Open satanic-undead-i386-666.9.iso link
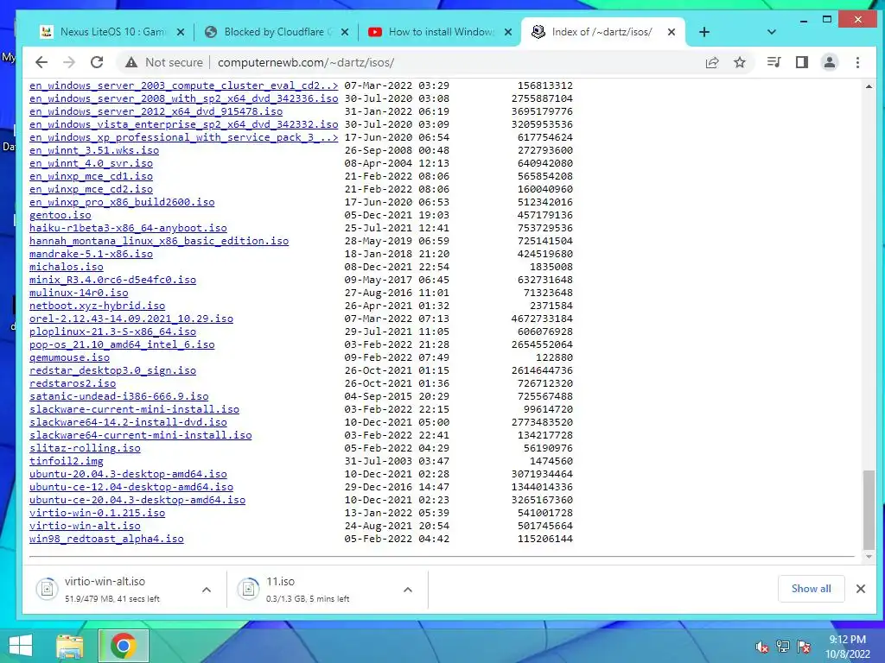 (119, 396)
